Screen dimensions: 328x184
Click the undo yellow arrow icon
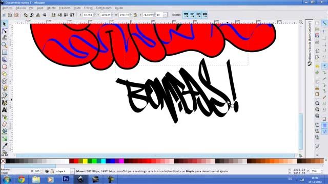point(317,66)
